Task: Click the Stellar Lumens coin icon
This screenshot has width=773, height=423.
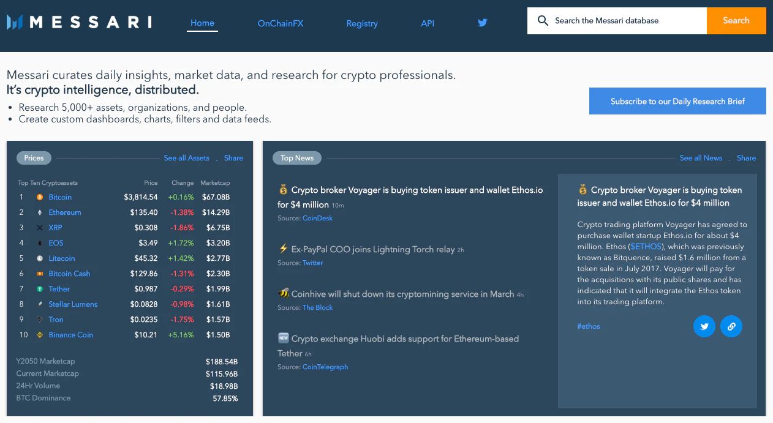Action: (40, 304)
